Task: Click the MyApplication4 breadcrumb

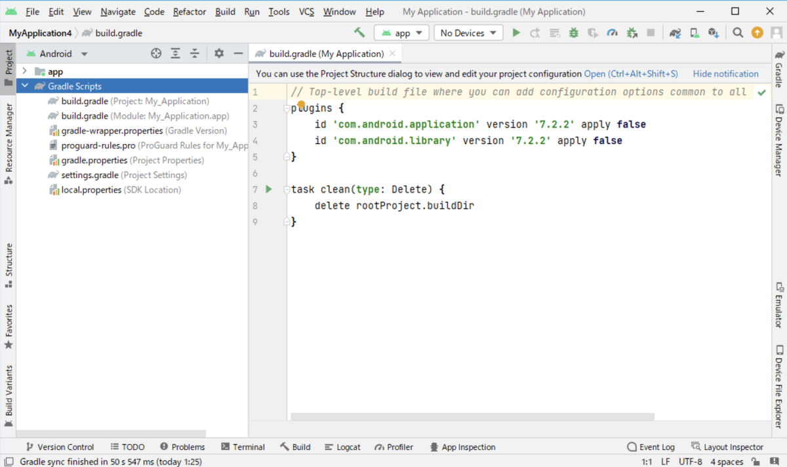Action: (x=40, y=33)
